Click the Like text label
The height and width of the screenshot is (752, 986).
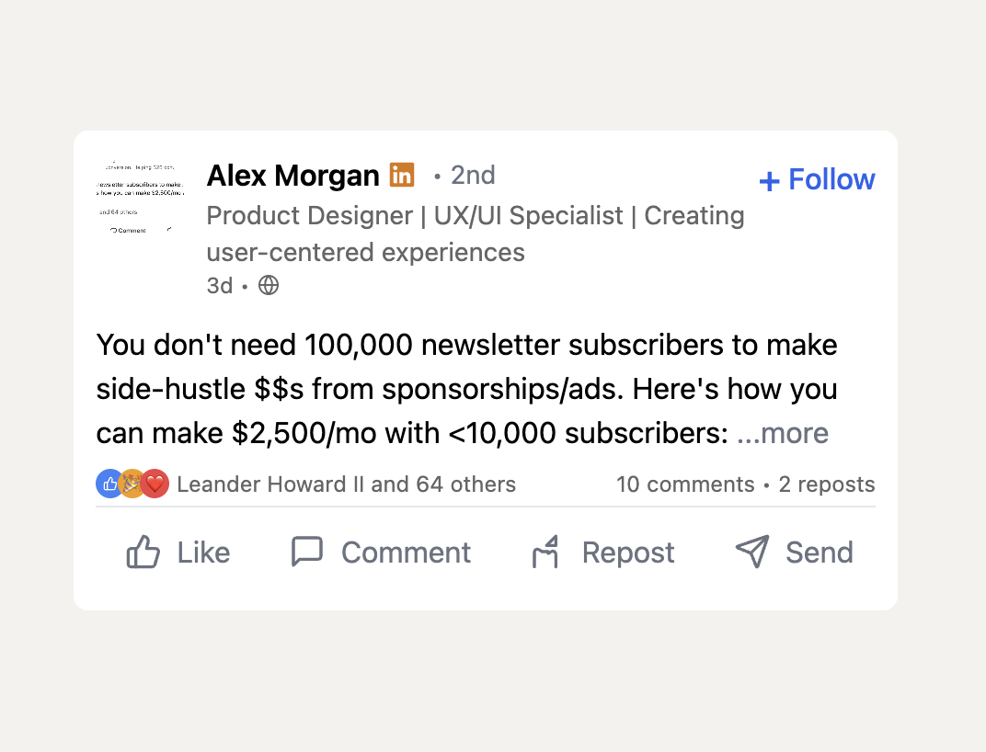tap(203, 553)
